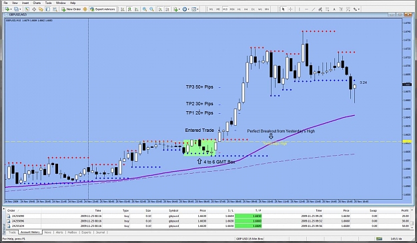
Task: Select the Equidistant Channel tool
Action: (x=320, y=9)
